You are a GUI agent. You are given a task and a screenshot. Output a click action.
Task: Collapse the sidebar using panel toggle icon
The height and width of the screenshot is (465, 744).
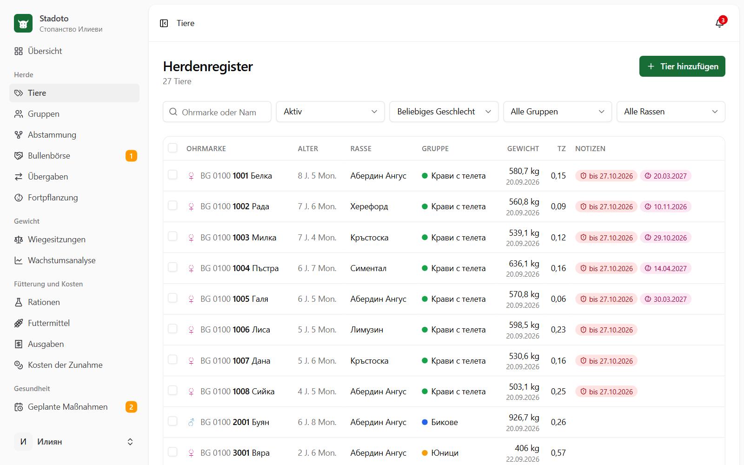click(164, 23)
